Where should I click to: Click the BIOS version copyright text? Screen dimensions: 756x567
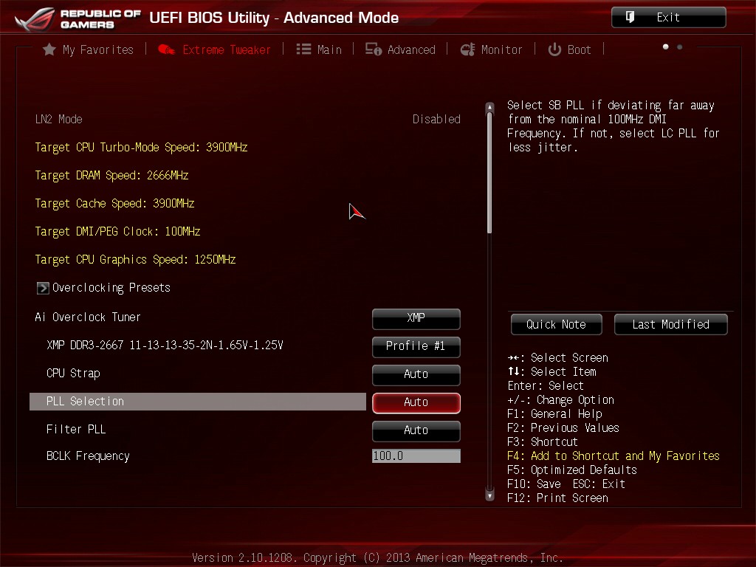[377, 558]
